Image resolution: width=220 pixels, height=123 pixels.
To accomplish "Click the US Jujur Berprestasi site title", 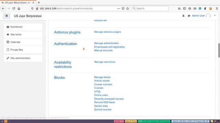I will click(x=27, y=16).
